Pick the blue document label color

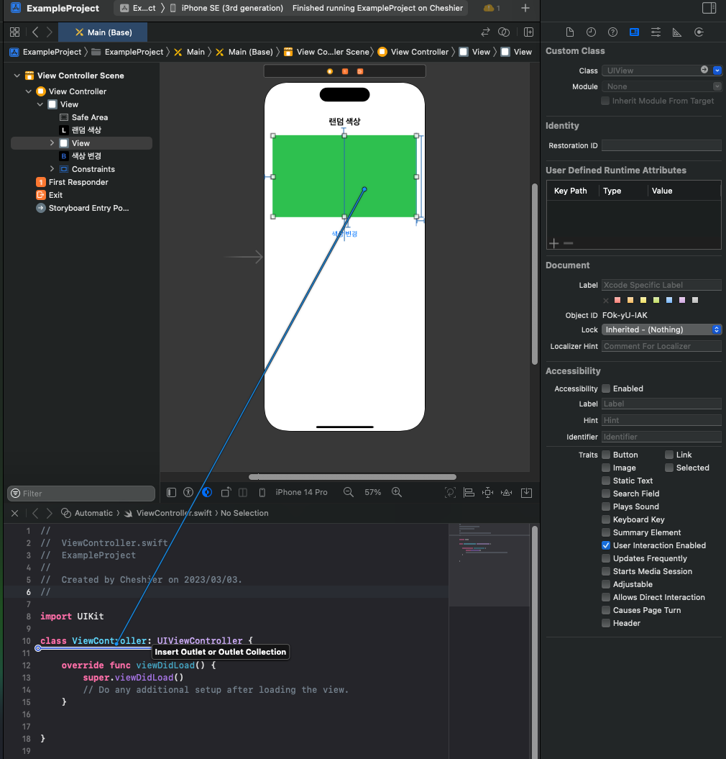(669, 300)
